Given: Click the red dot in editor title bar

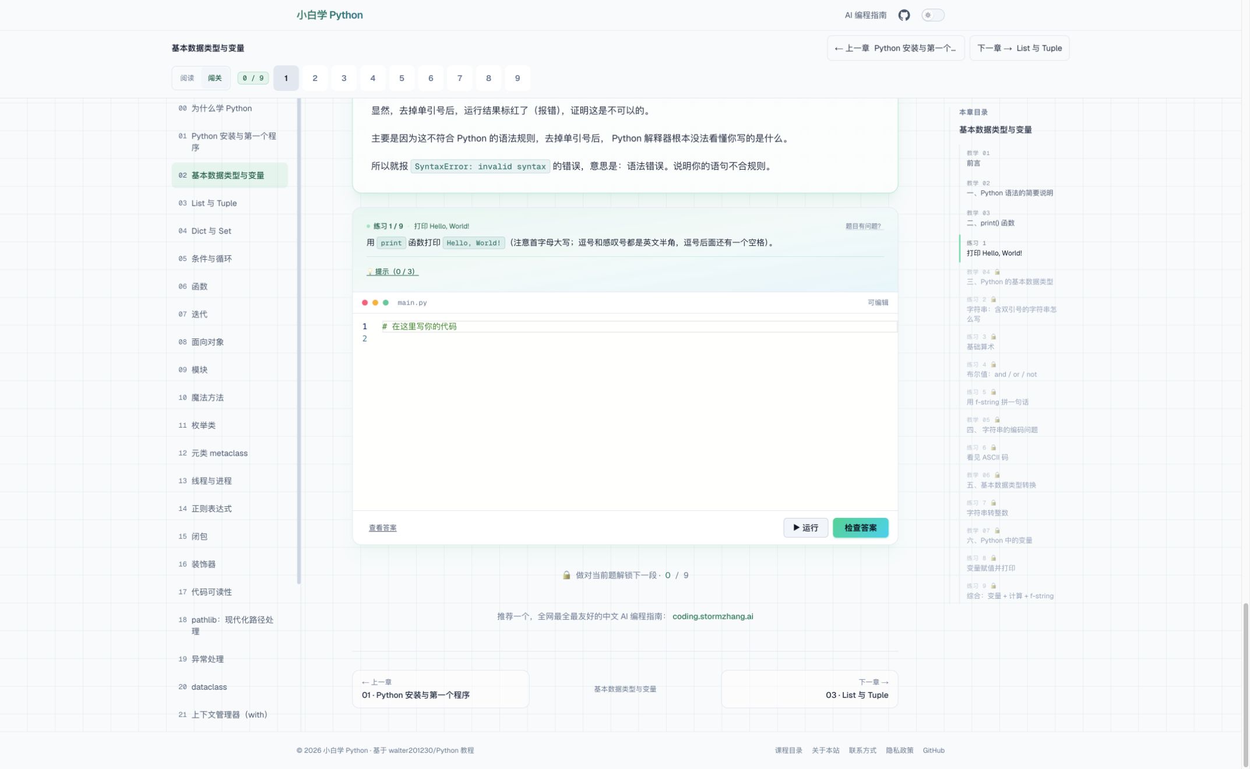Looking at the screenshot, I should pos(365,303).
